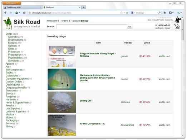Open orders link

(x=65, y=21)
